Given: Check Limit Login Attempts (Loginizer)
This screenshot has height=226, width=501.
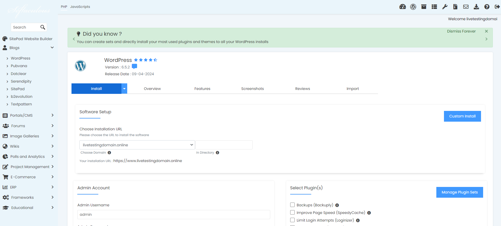Looking at the screenshot, I should [292, 220].
